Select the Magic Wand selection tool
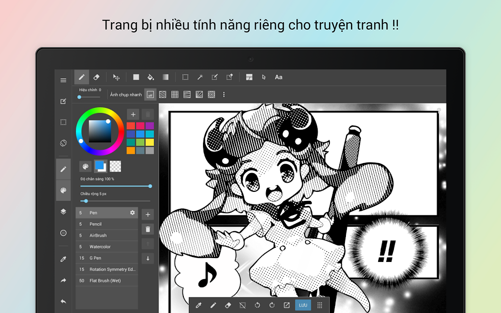 [200, 77]
